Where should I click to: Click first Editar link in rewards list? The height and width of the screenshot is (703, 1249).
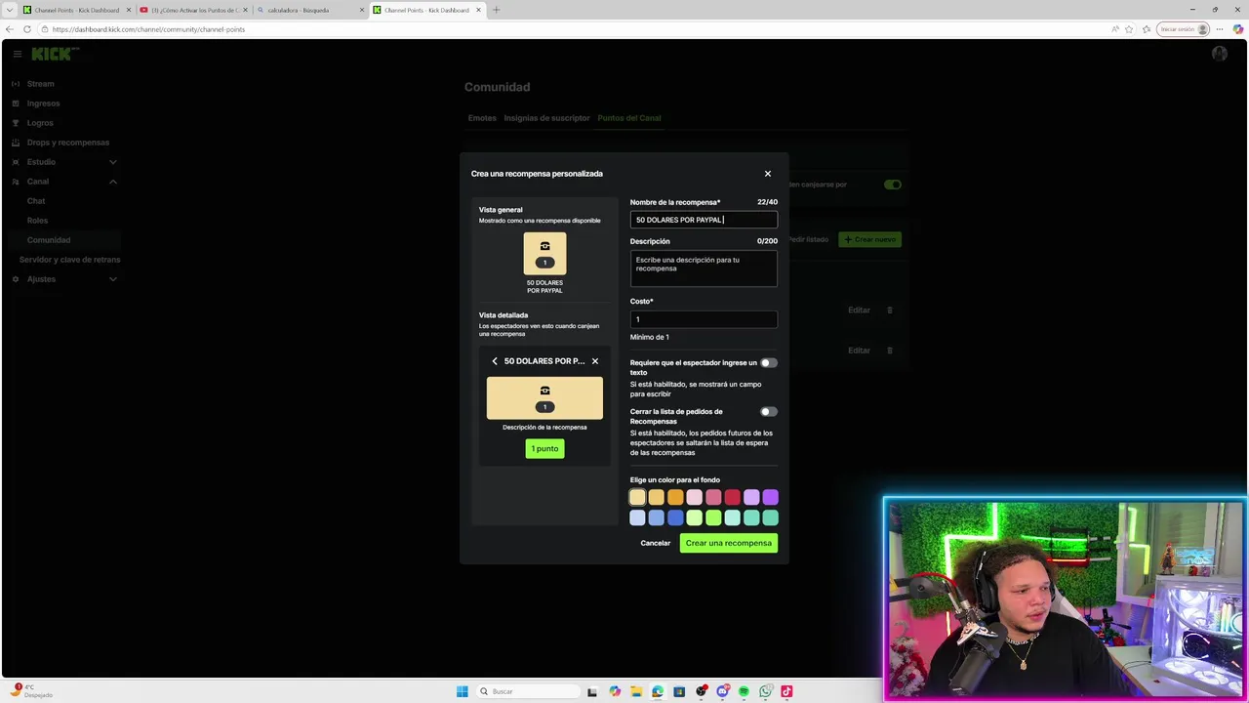(x=859, y=310)
